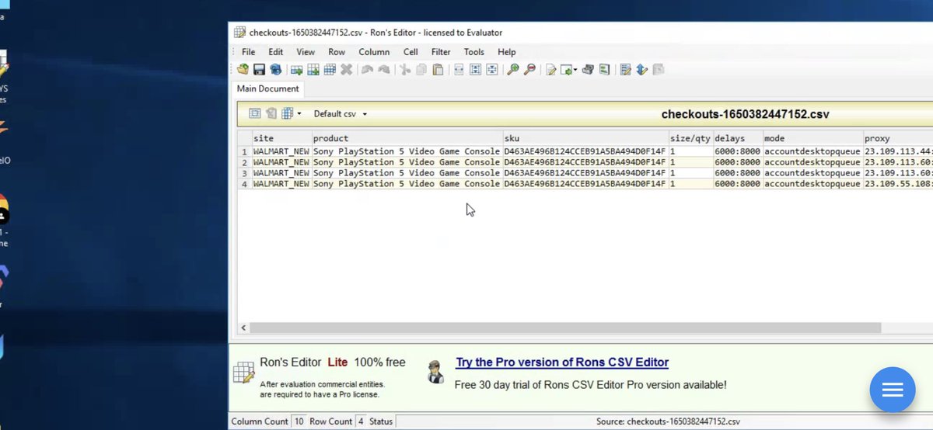Click proxy cell starting 23.109.55.108

[x=897, y=184]
